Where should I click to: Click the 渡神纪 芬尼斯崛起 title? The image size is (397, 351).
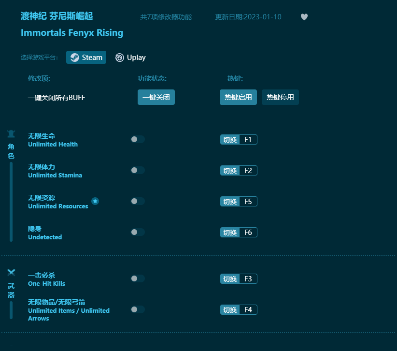[57, 16]
